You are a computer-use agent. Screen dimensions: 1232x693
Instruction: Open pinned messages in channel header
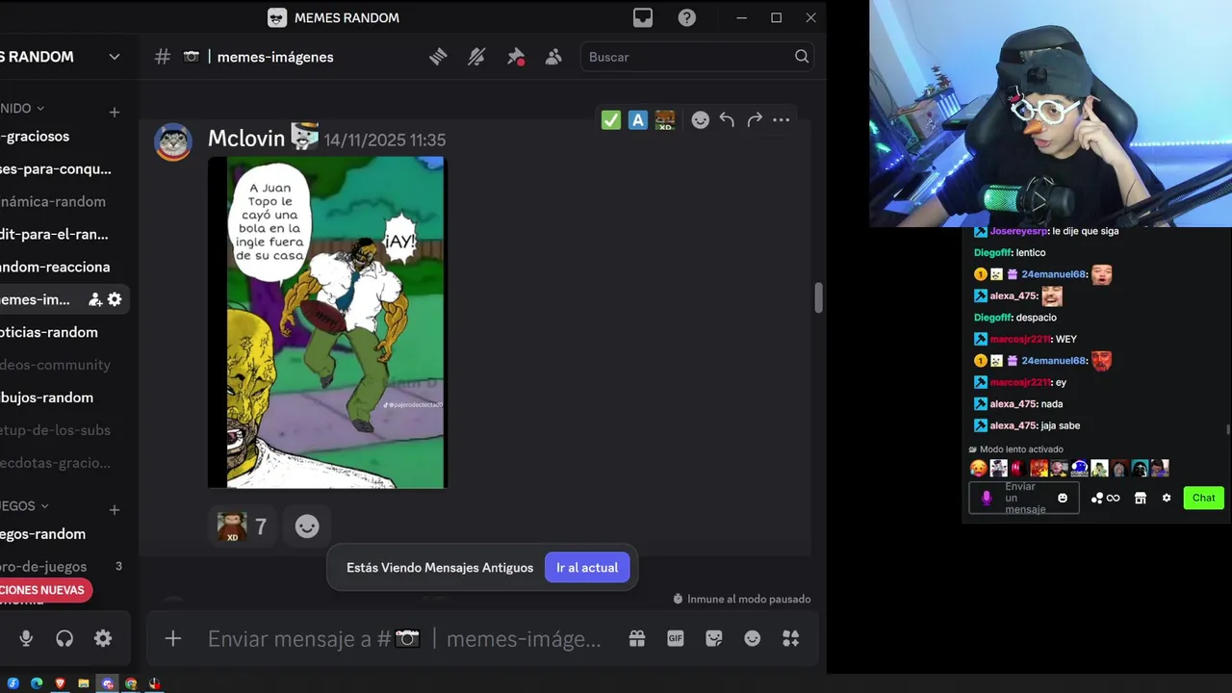pyautogui.click(x=516, y=57)
